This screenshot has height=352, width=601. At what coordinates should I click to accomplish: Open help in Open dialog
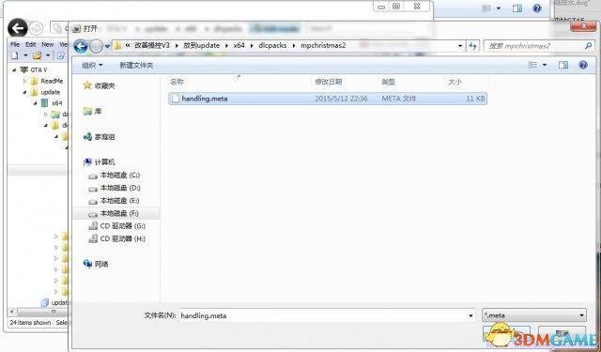pyautogui.click(x=583, y=65)
